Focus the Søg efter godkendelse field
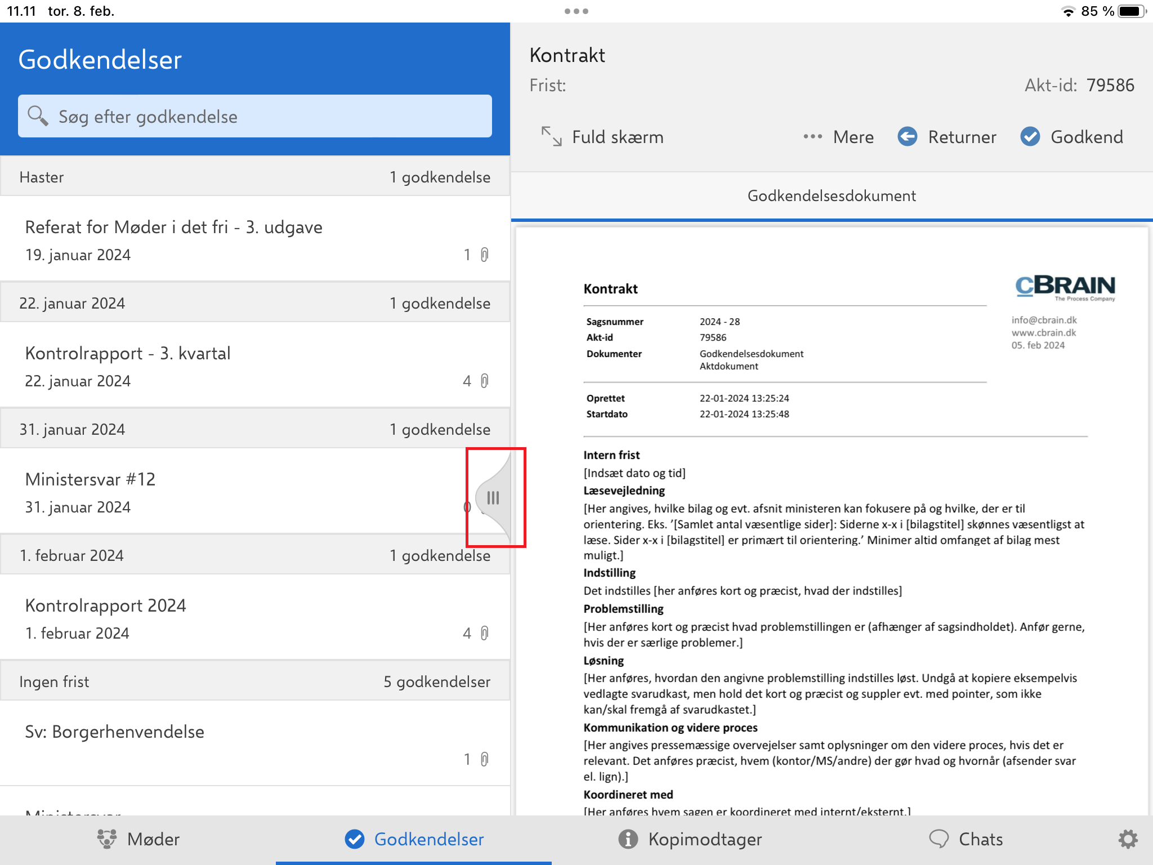1153x865 pixels. point(255,116)
